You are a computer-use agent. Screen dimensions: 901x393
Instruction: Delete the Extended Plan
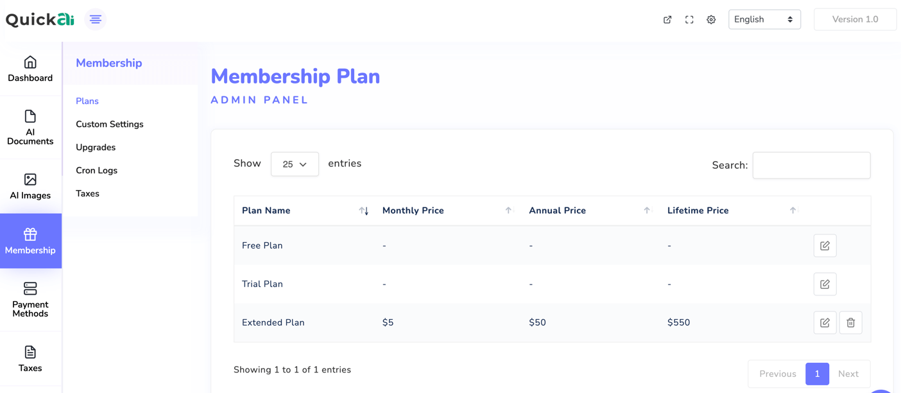850,322
